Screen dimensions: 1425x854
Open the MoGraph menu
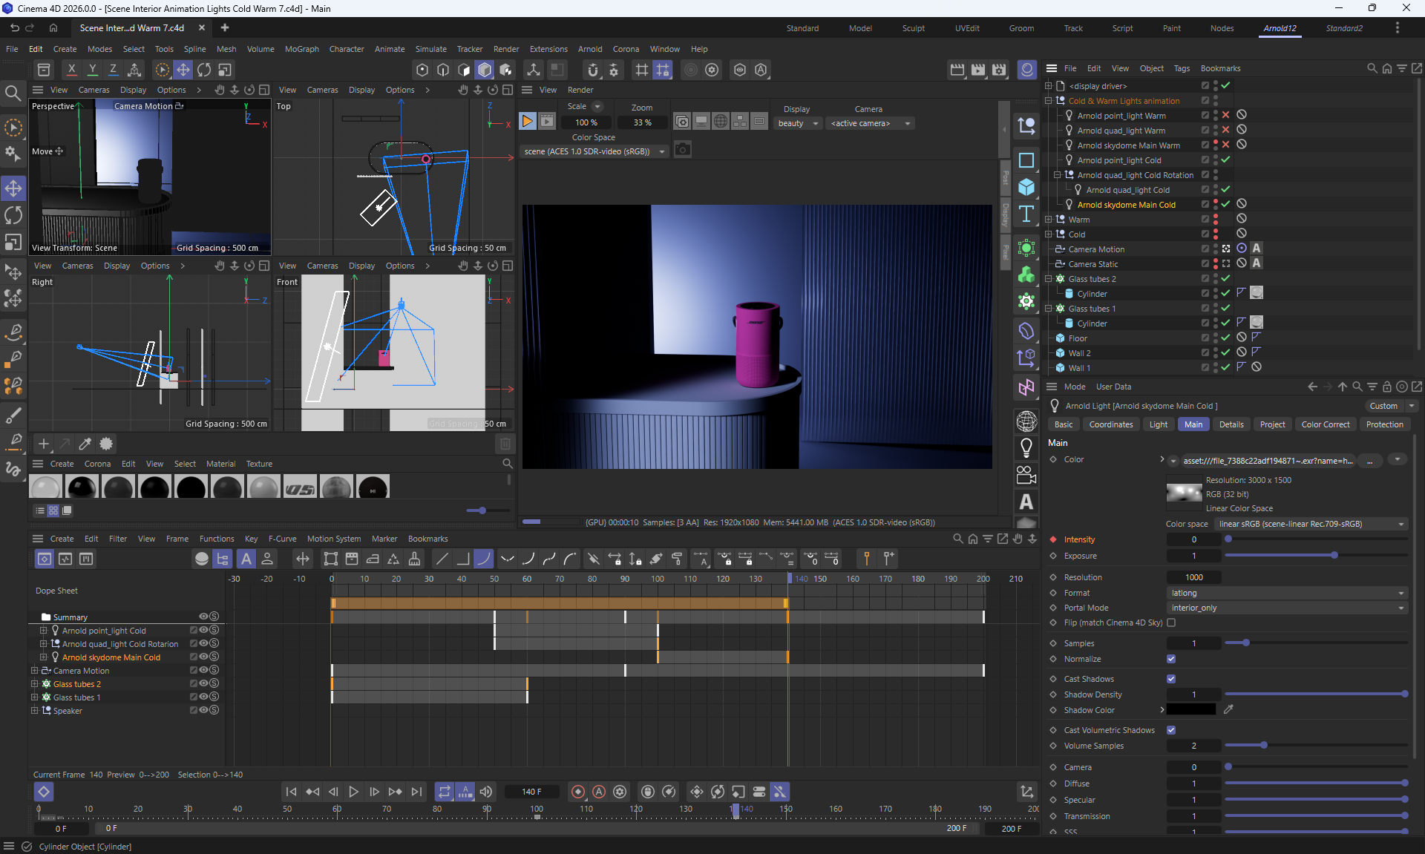301,49
